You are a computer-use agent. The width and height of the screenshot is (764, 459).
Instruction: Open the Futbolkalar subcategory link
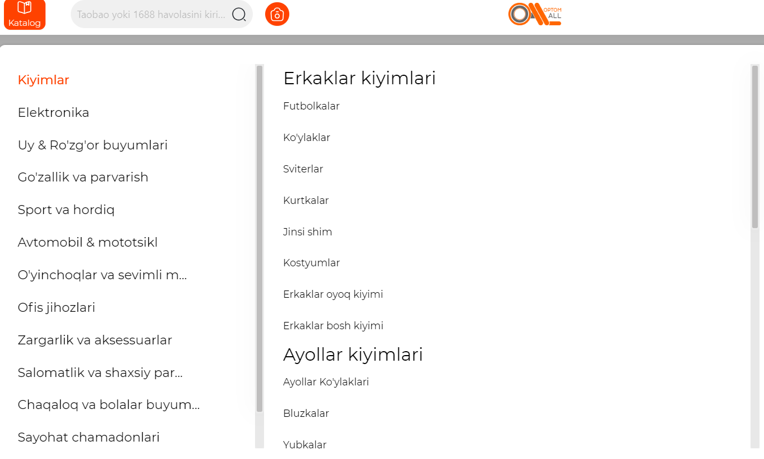tap(311, 106)
